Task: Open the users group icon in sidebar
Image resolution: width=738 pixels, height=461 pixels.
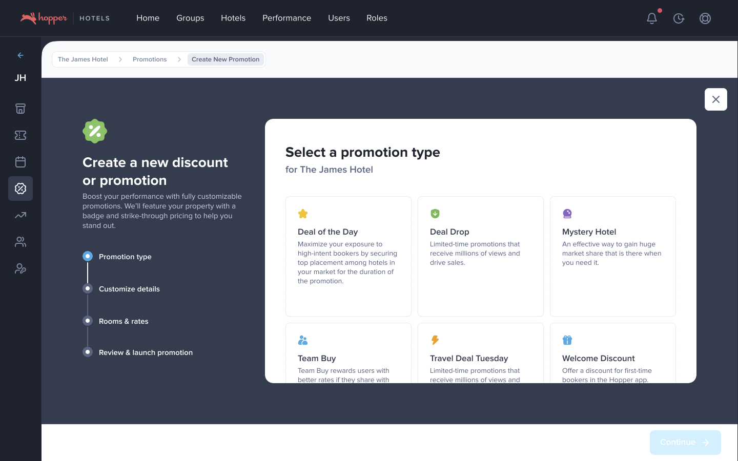Action: pos(20,242)
